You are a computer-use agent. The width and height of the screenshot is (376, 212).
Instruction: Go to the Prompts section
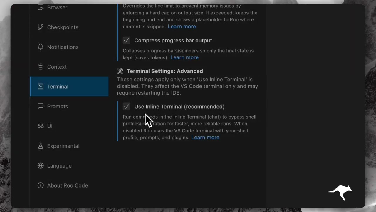[x=69, y=106]
